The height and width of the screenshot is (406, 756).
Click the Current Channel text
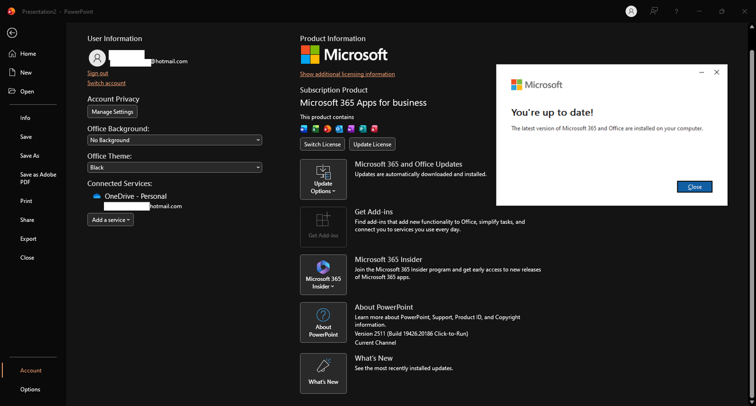pyautogui.click(x=375, y=343)
